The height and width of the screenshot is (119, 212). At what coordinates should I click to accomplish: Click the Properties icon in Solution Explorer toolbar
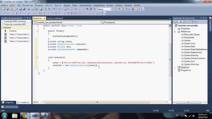coord(175,22)
